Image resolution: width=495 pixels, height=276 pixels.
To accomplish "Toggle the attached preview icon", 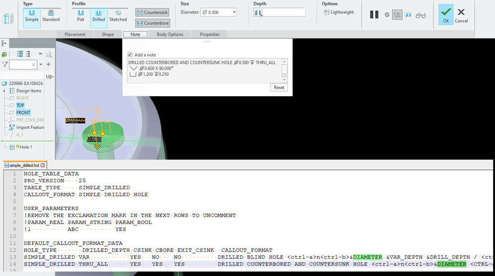I will pos(408,15).
